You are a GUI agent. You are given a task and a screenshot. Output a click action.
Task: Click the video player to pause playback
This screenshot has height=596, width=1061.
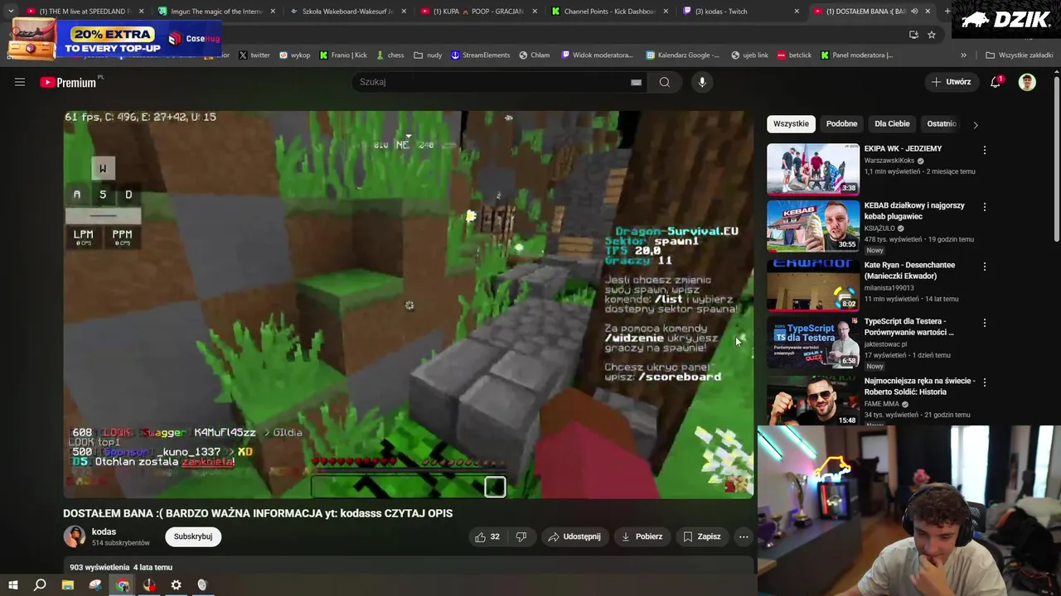[409, 305]
